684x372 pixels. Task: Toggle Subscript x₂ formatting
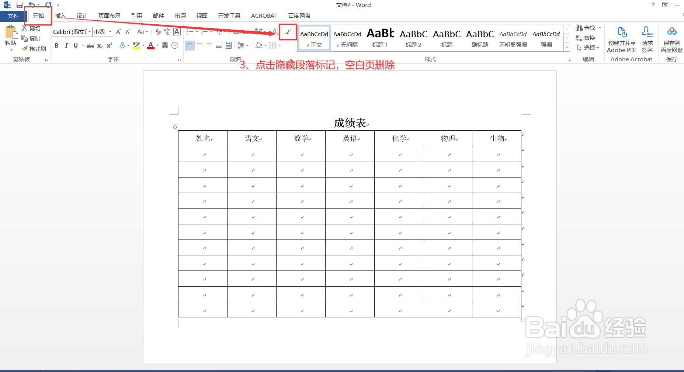100,45
